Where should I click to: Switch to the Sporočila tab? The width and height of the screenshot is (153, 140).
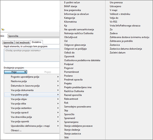(8, 42)
